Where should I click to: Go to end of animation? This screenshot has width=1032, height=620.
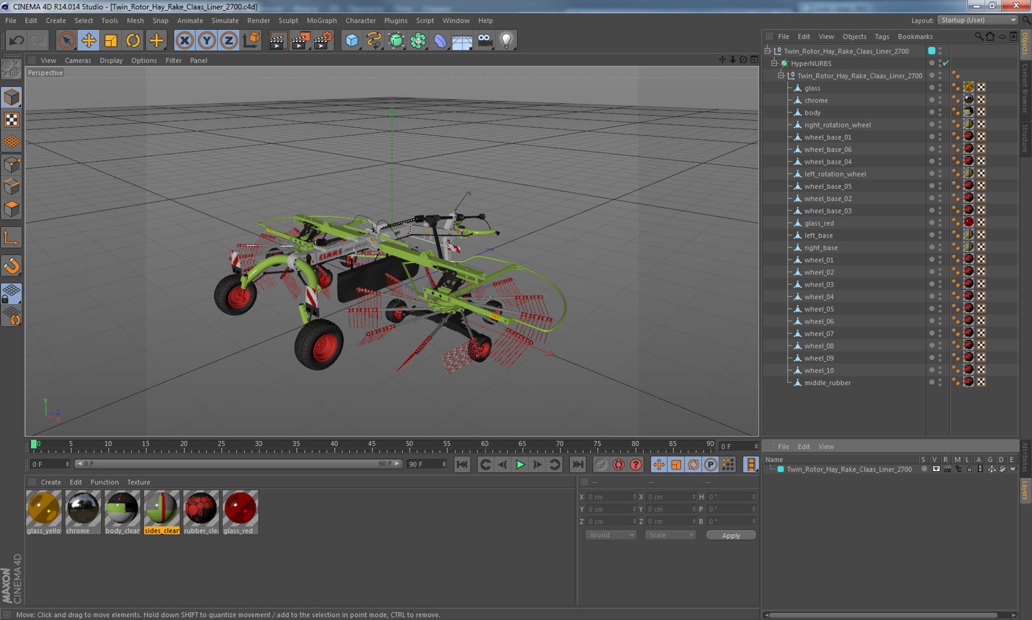tap(578, 464)
